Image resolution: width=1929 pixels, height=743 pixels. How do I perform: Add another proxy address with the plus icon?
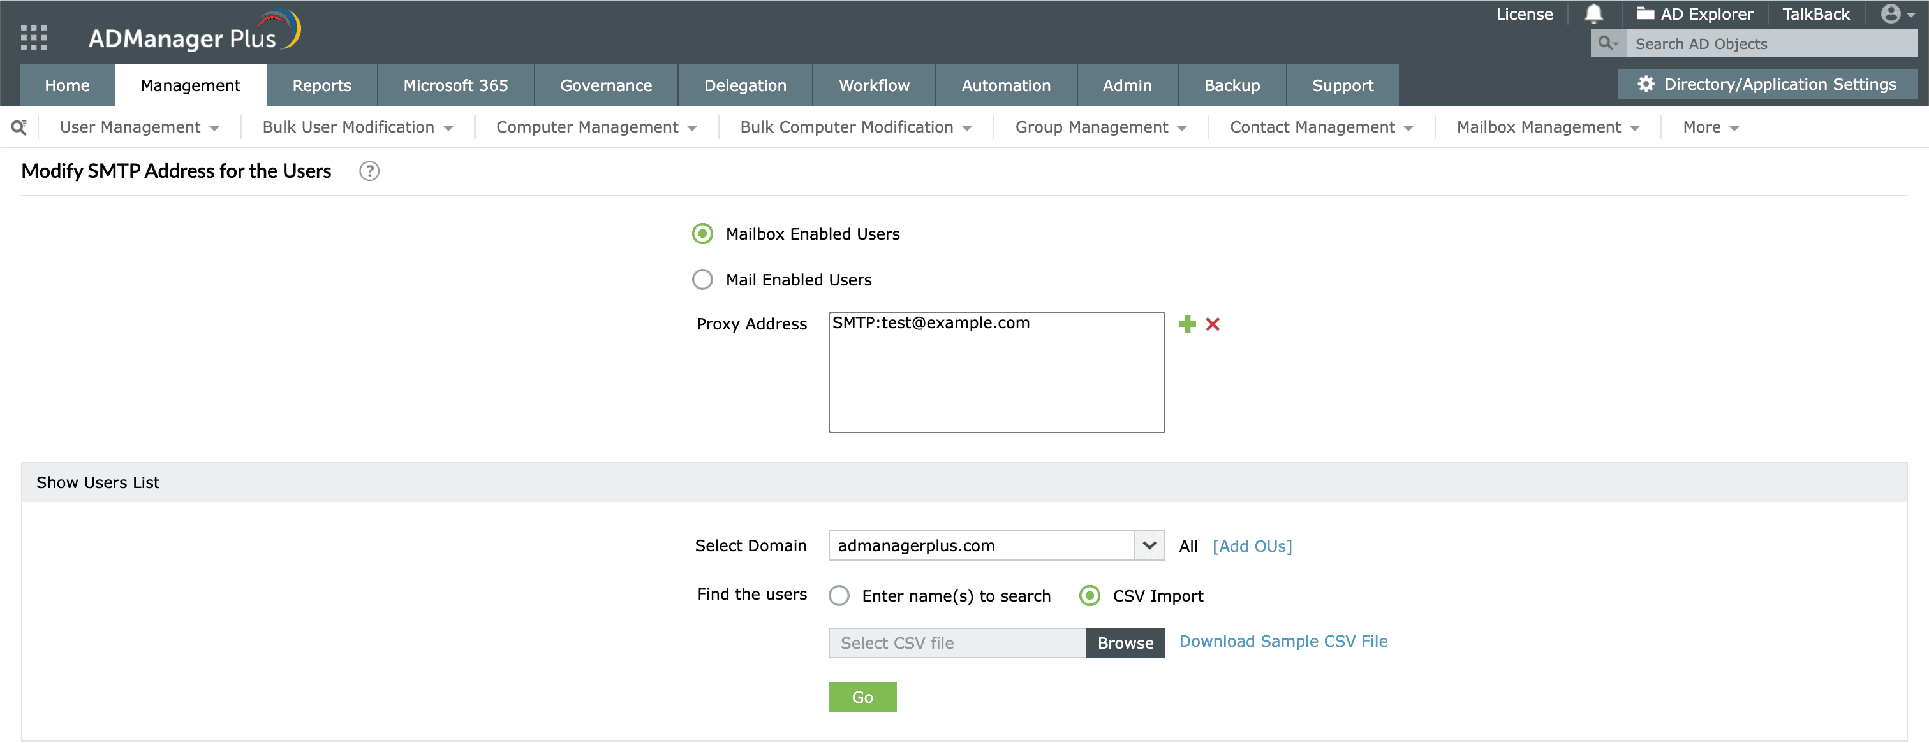(1188, 324)
